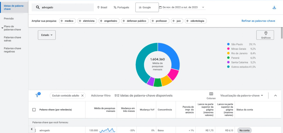
Task: Click the download keyword ideas icon
Action: 274,7
